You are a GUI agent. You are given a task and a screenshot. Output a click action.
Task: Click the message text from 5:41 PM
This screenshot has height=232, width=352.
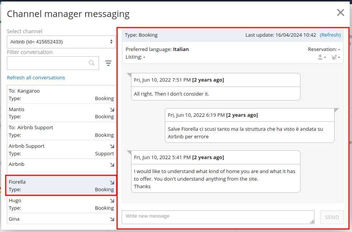pyautogui.click(x=214, y=179)
